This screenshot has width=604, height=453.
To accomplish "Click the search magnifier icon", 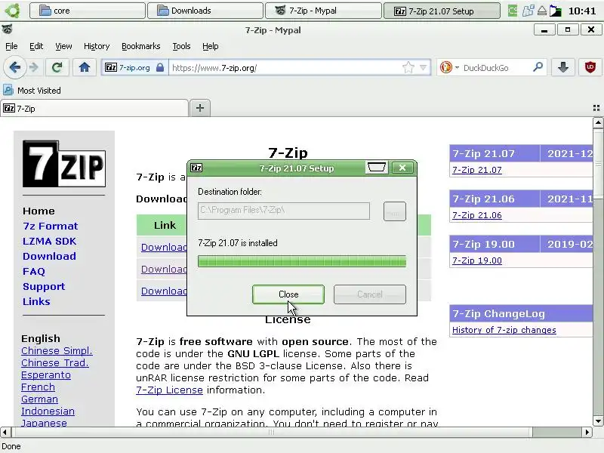I will pyautogui.click(x=538, y=67).
